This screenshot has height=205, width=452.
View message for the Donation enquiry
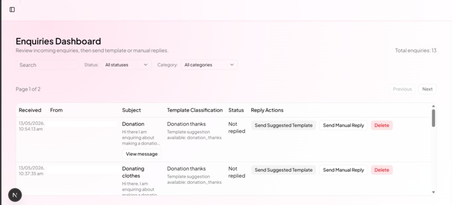point(142,154)
